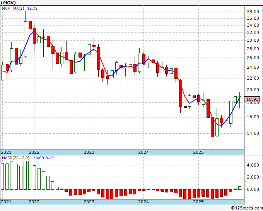Click 2022 on the price chart timeline
This screenshot has width=263, height=211.
pyautogui.click(x=34, y=152)
